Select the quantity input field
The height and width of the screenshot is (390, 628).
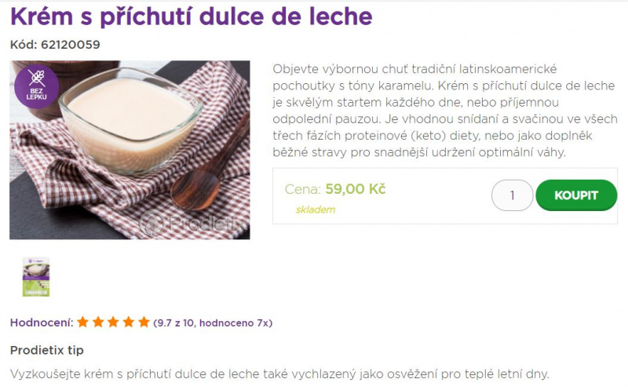pyautogui.click(x=513, y=195)
